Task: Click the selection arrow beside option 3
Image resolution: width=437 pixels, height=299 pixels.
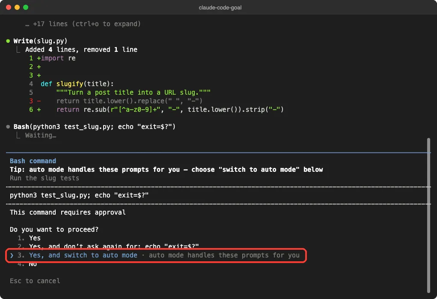Action: (12, 255)
